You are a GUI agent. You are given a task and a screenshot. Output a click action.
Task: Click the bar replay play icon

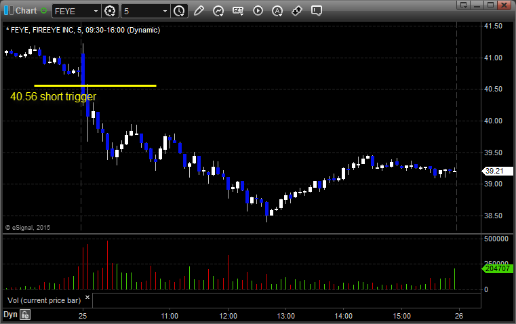click(258, 11)
